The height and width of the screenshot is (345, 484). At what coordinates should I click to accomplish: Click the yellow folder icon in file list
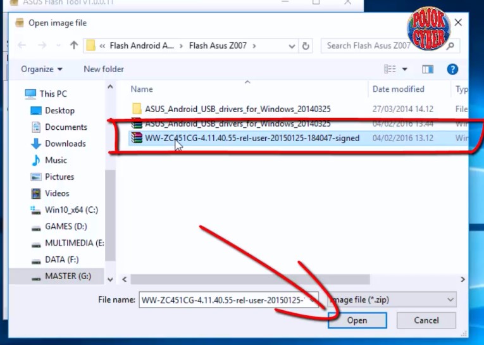137,109
